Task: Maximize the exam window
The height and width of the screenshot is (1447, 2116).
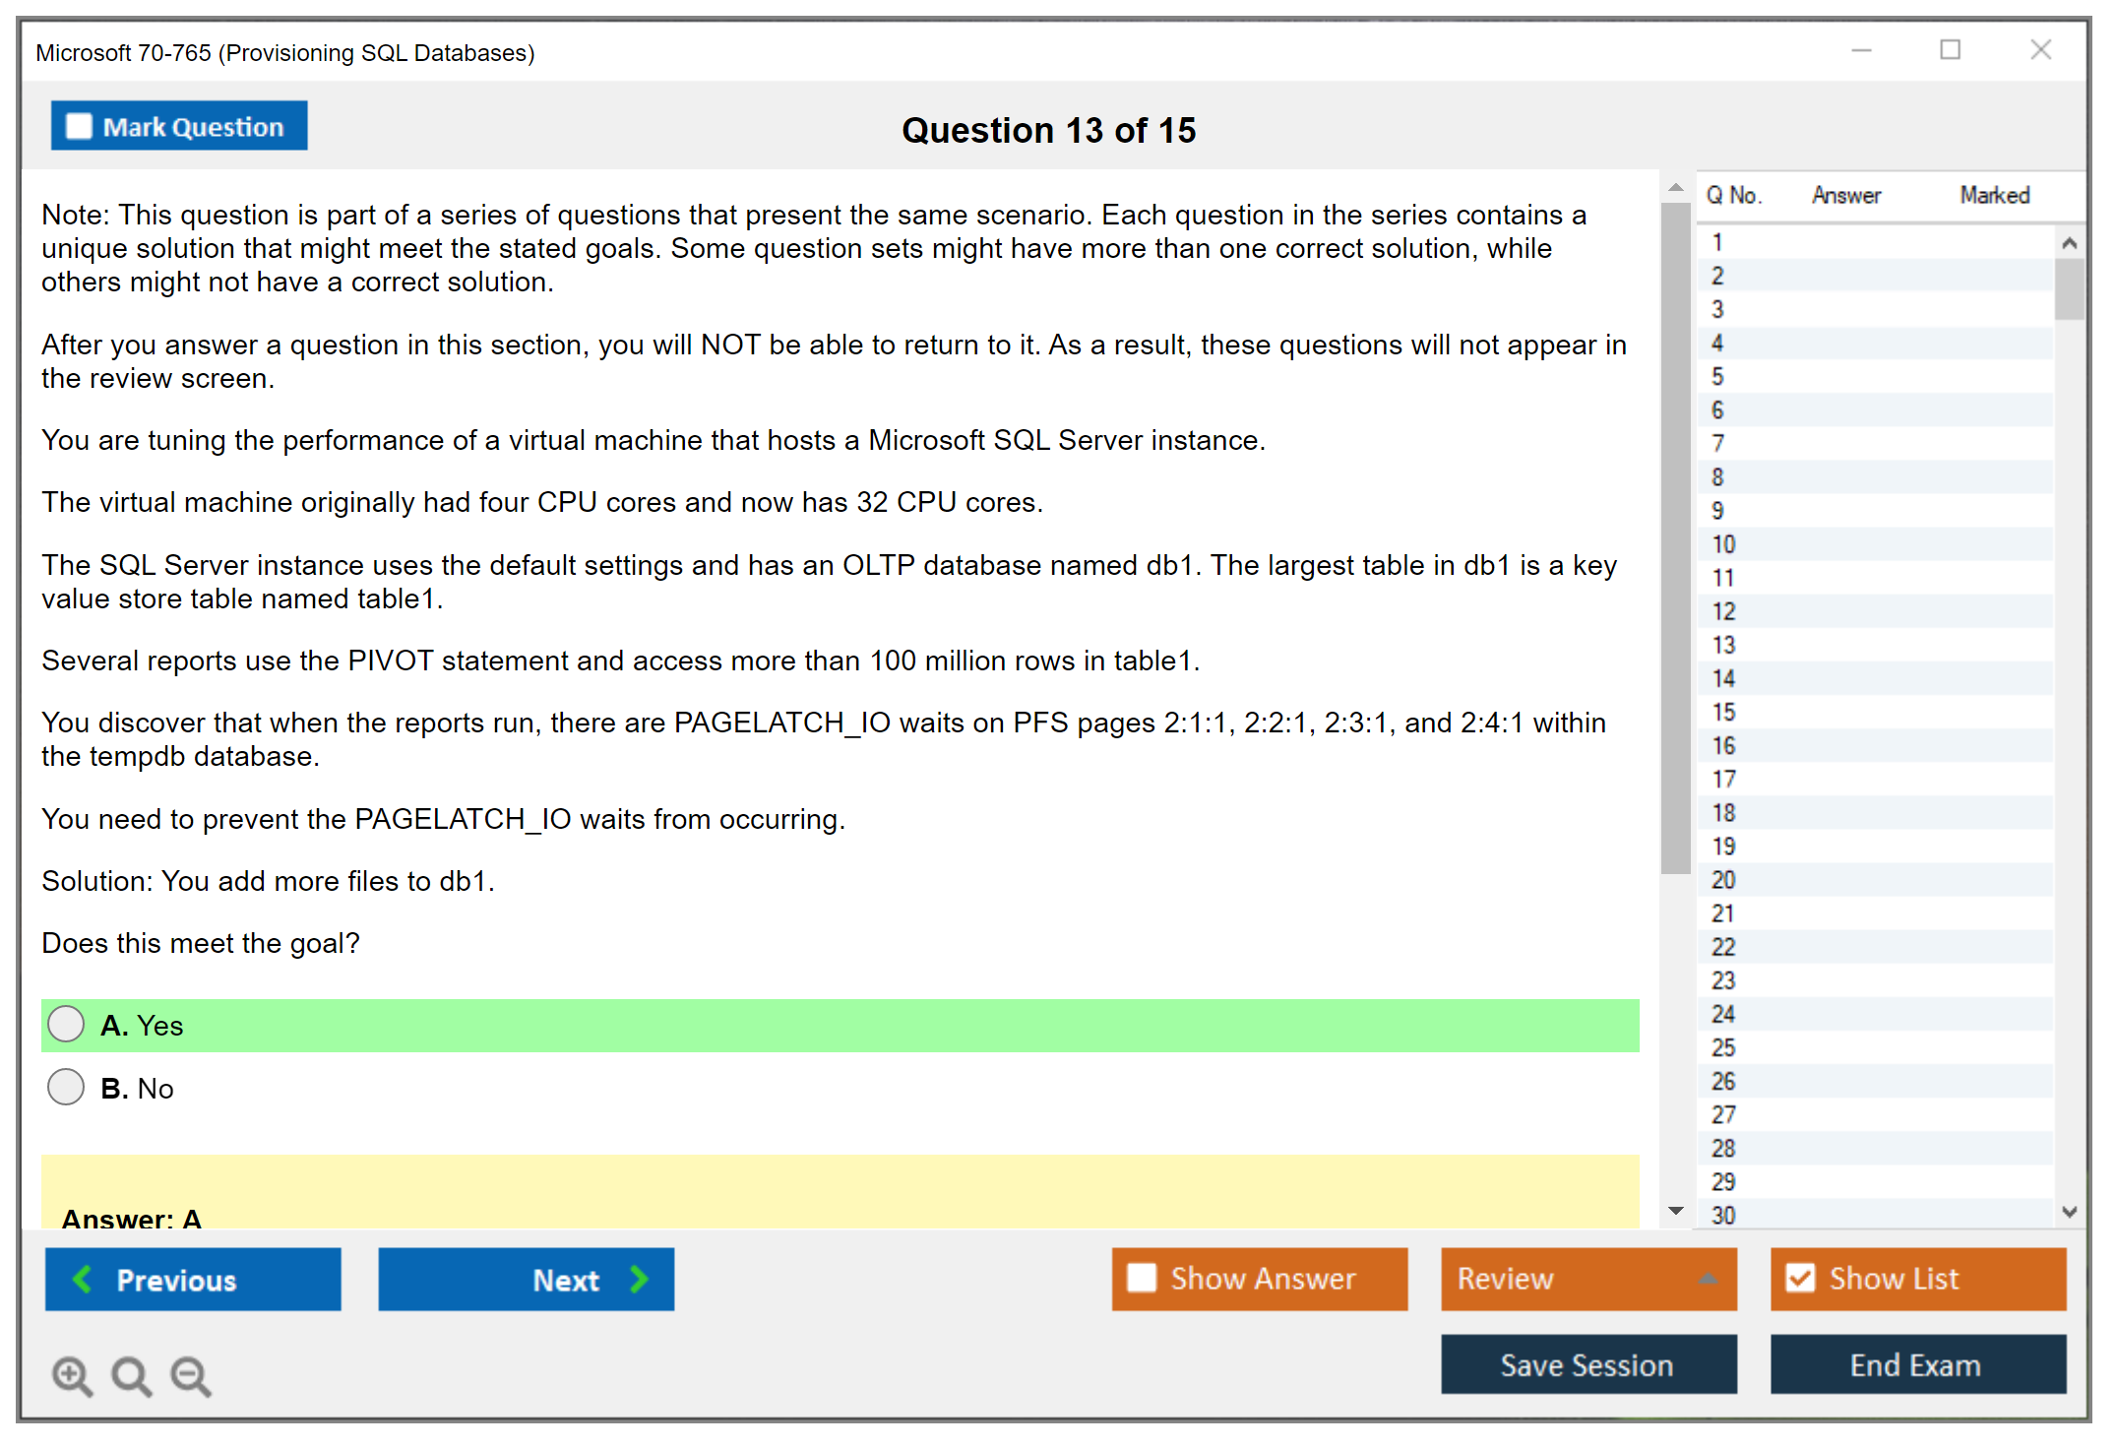Action: point(1950,50)
